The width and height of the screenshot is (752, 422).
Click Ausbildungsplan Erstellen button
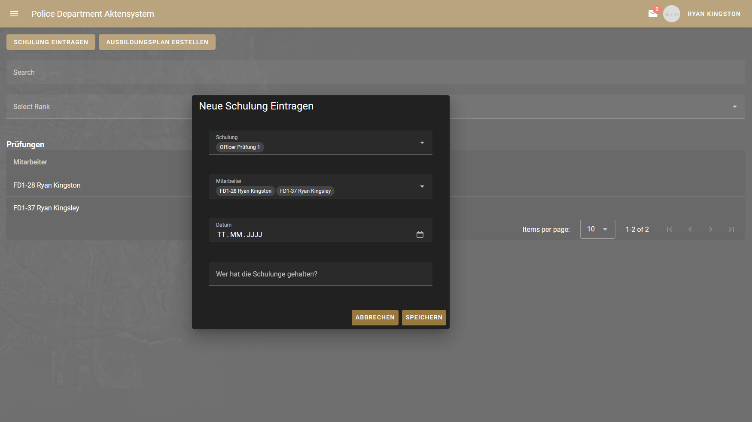(157, 42)
